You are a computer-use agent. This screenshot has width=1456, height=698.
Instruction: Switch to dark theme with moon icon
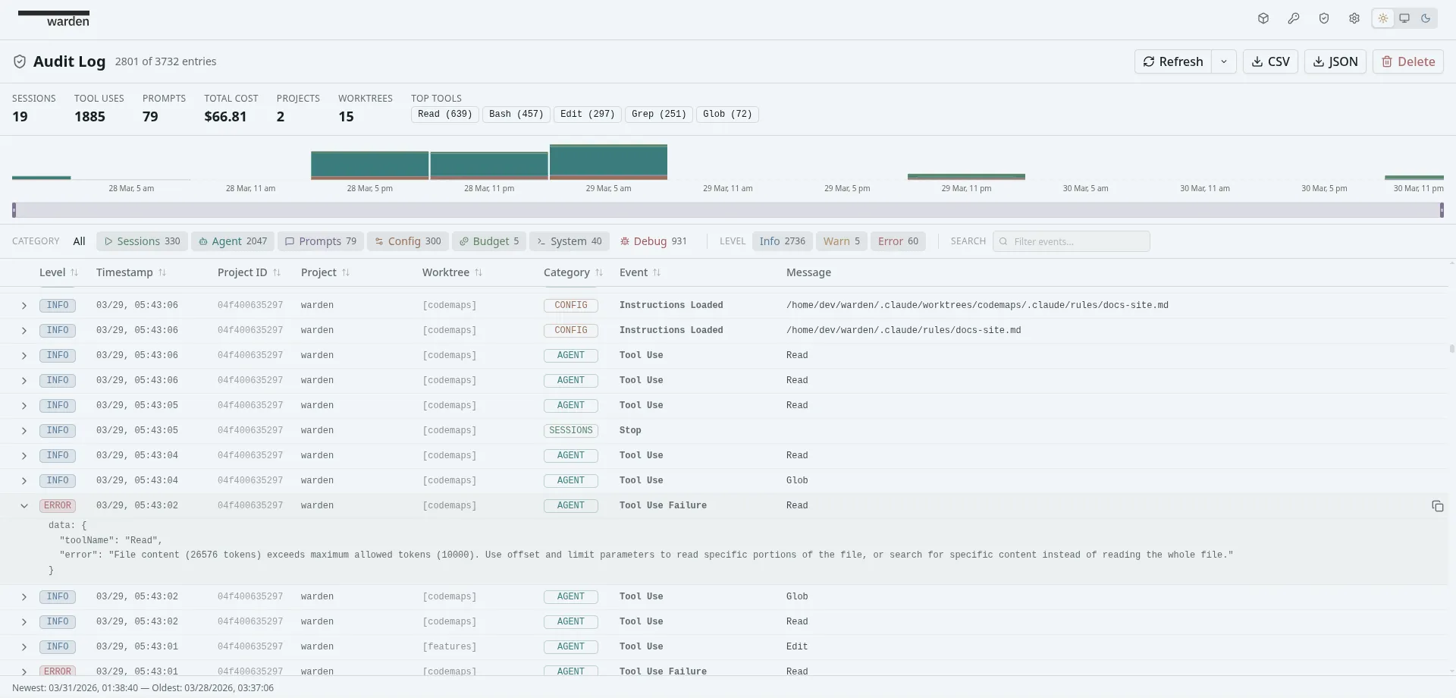click(1426, 19)
